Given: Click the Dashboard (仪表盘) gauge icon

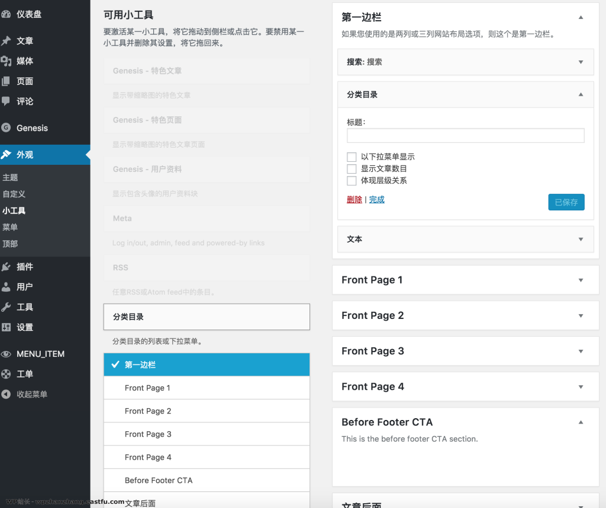Looking at the screenshot, I should 6,14.
